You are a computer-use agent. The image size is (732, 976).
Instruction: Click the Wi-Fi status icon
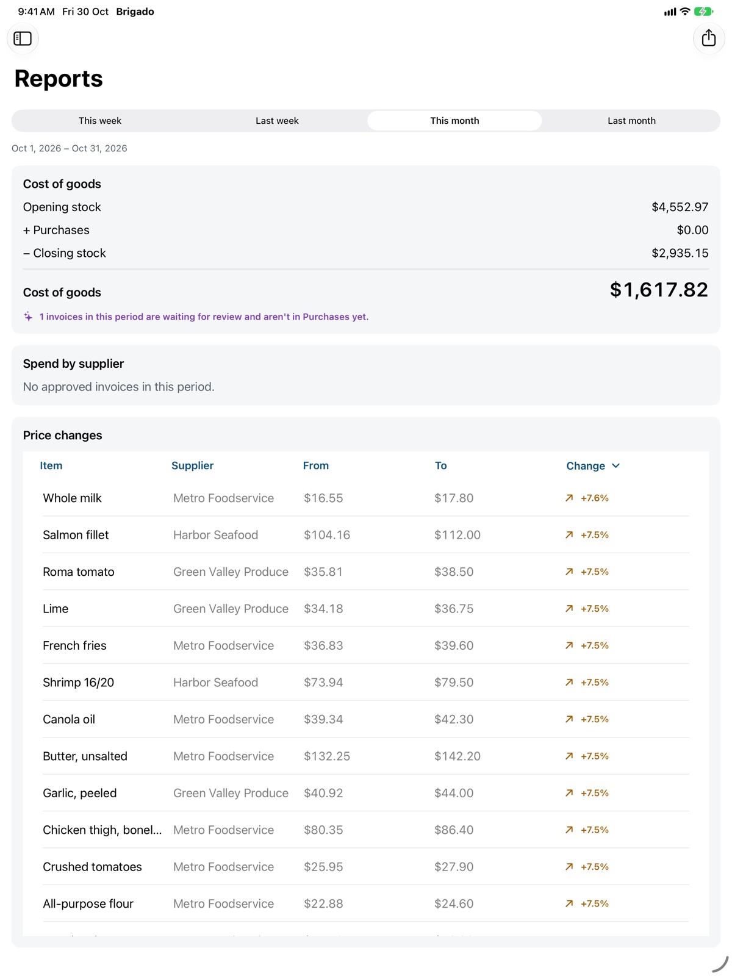tap(685, 12)
